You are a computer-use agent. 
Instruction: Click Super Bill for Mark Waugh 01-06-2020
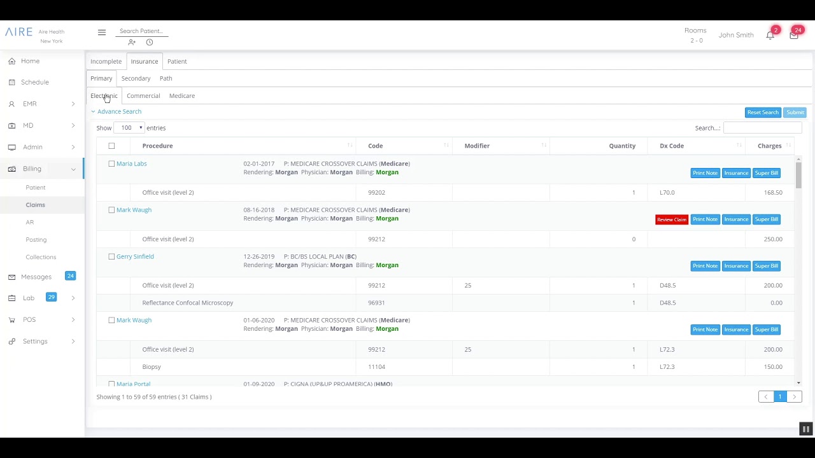click(x=766, y=330)
